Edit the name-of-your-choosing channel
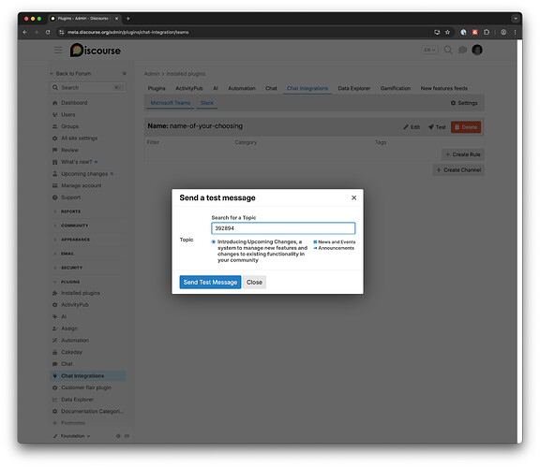Screen dimensions: 540x467 click(412, 127)
